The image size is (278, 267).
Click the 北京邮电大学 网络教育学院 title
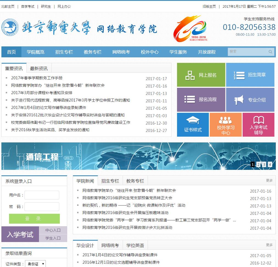point(90,28)
